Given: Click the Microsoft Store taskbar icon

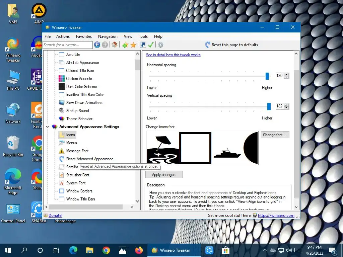Looking at the screenshot, I should pos(225,250).
